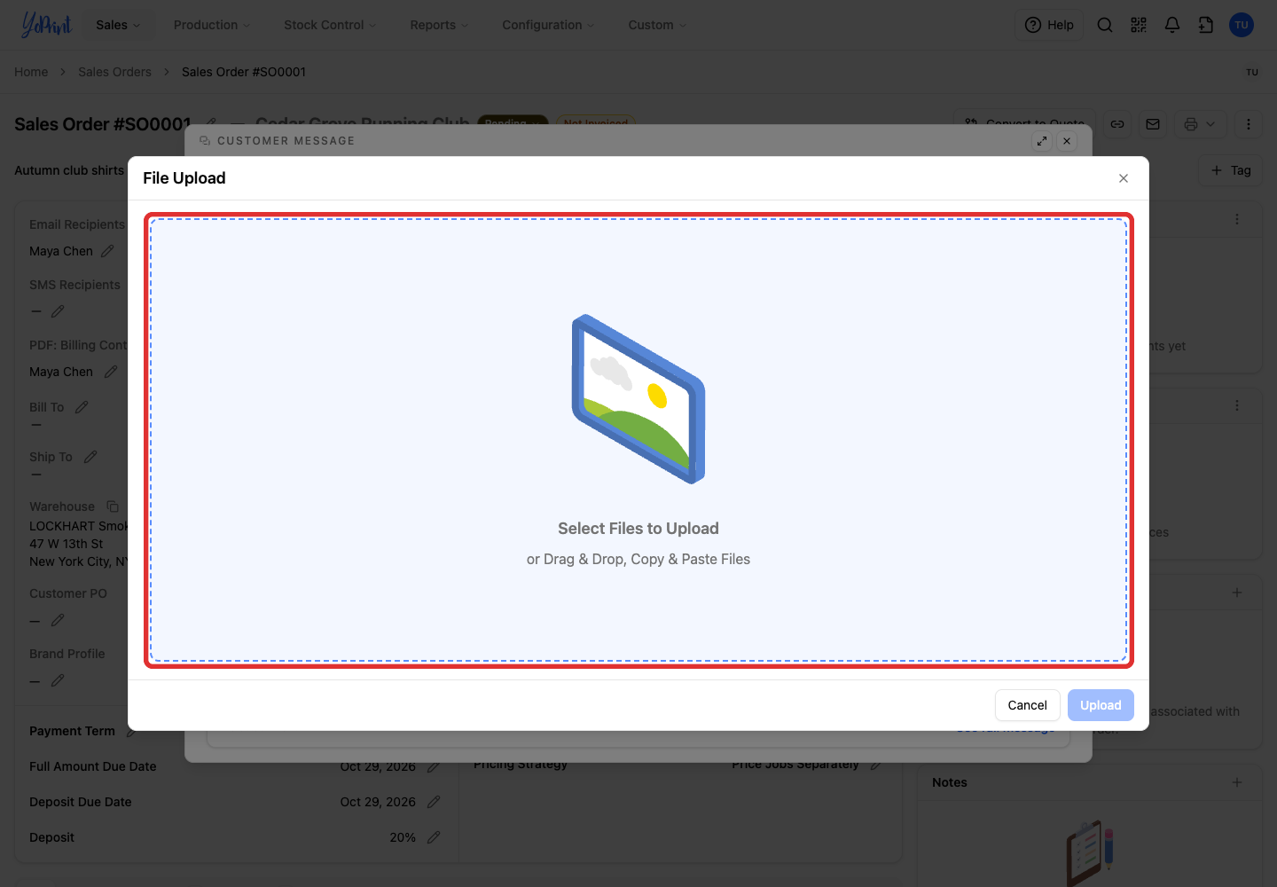Viewport: 1277px width, 887px height.
Task: Click Oct 29, 2026 deposit due date value
Action: coord(378,802)
